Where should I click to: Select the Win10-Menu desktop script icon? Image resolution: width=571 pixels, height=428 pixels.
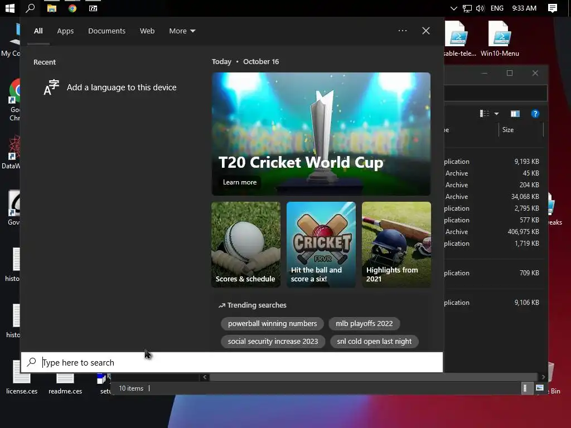pyautogui.click(x=500, y=39)
